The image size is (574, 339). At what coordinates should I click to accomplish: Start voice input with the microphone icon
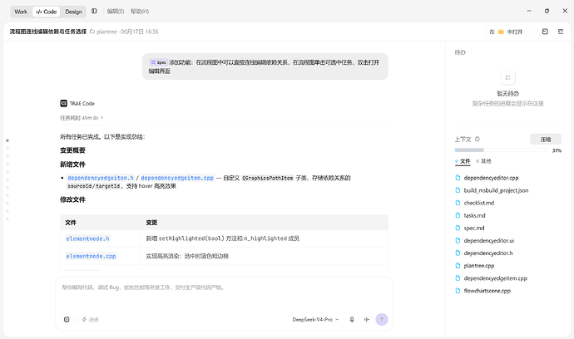click(352, 320)
